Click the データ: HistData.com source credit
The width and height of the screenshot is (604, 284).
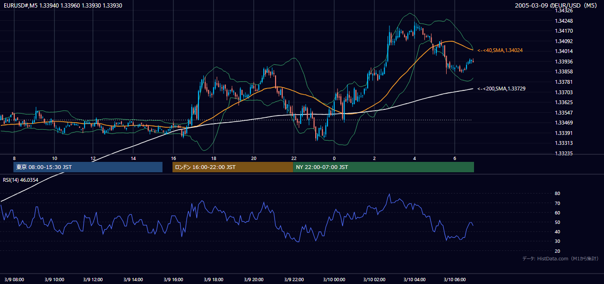(x=561, y=258)
